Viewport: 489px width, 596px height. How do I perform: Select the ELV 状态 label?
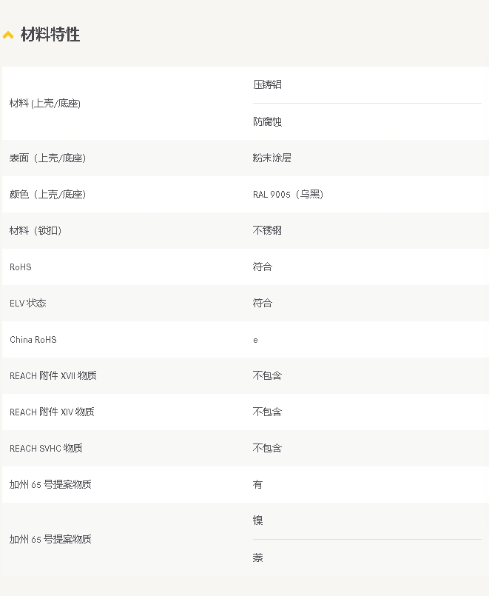pos(27,304)
